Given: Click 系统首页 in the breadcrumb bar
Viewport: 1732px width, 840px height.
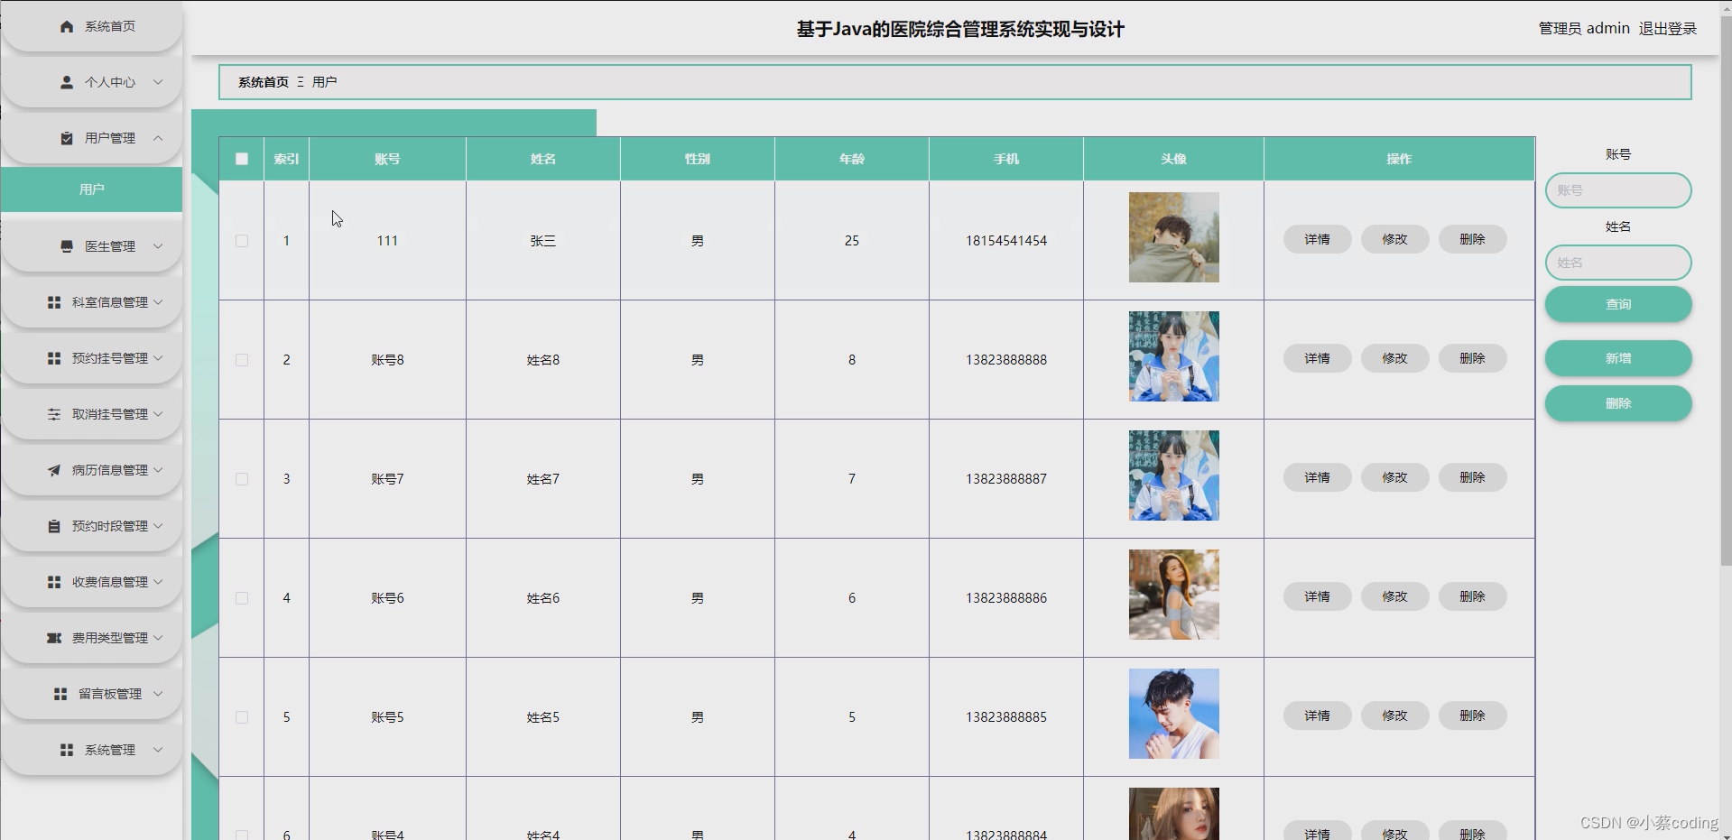Looking at the screenshot, I should (261, 81).
